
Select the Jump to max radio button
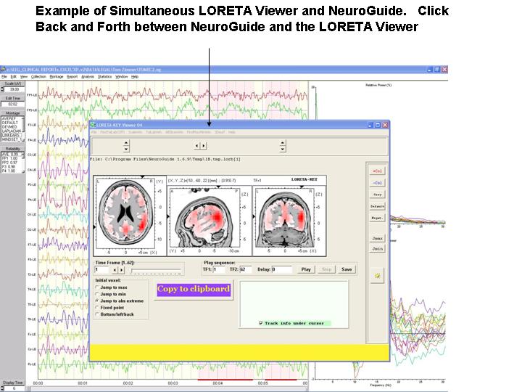(97, 287)
